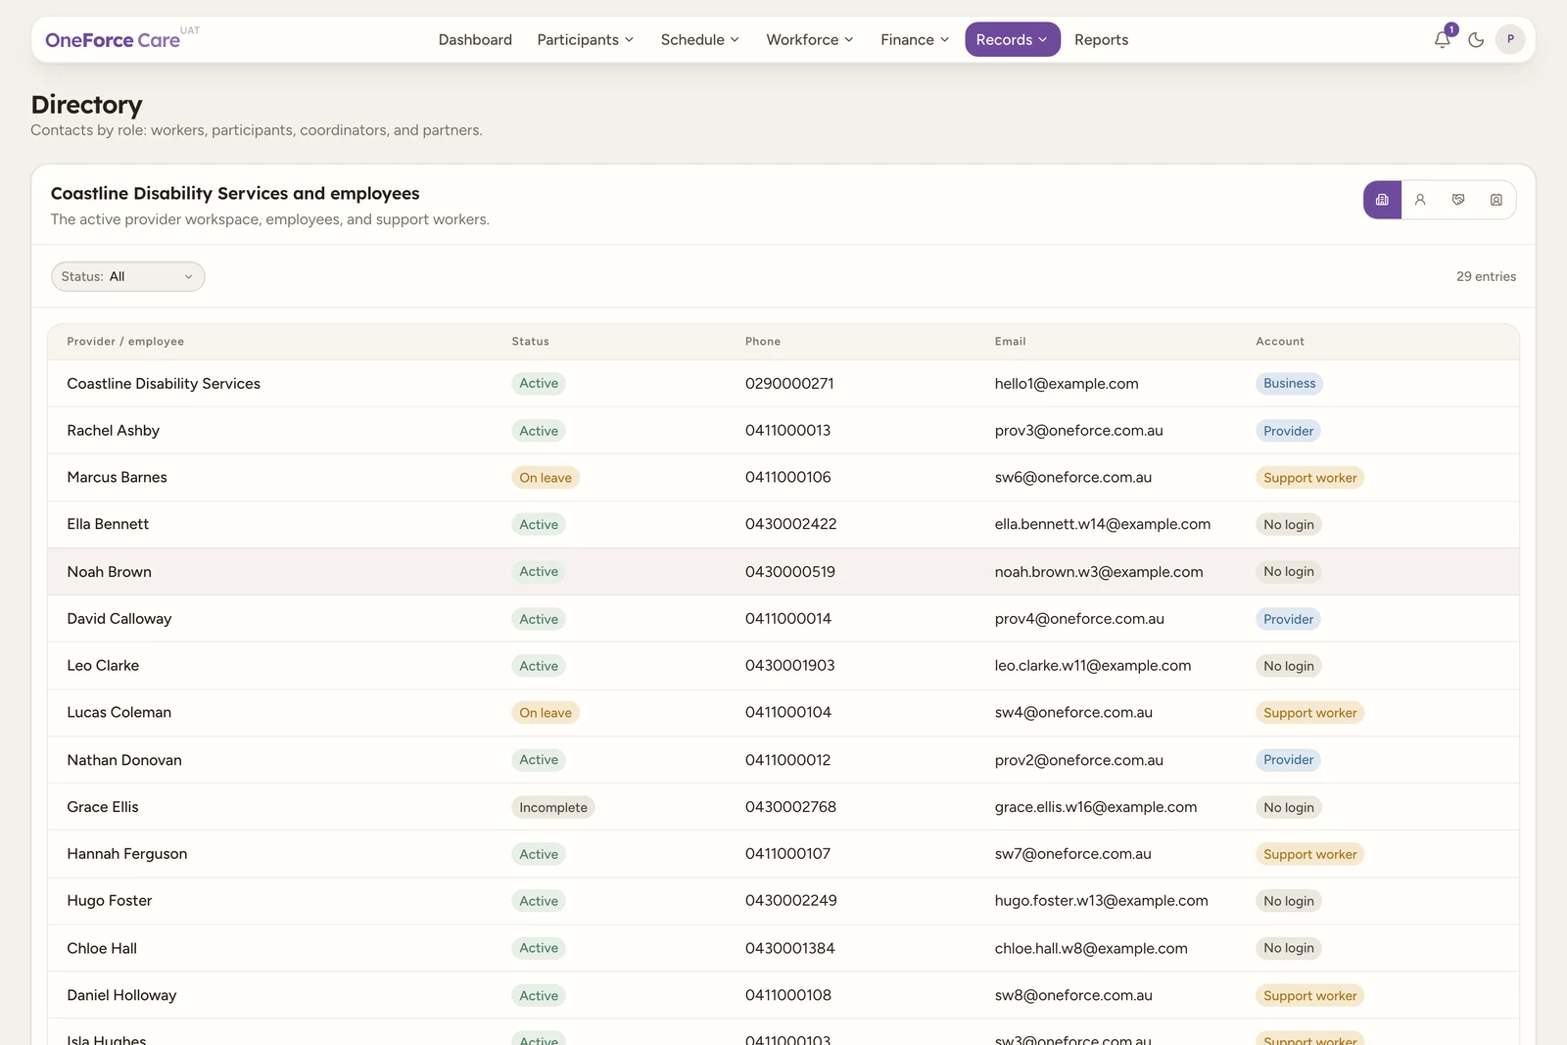The image size is (1567, 1045).
Task: Click the Business account badge
Action: click(1289, 384)
